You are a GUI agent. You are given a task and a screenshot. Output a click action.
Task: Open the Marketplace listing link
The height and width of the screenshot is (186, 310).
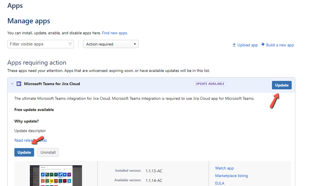coord(231,175)
